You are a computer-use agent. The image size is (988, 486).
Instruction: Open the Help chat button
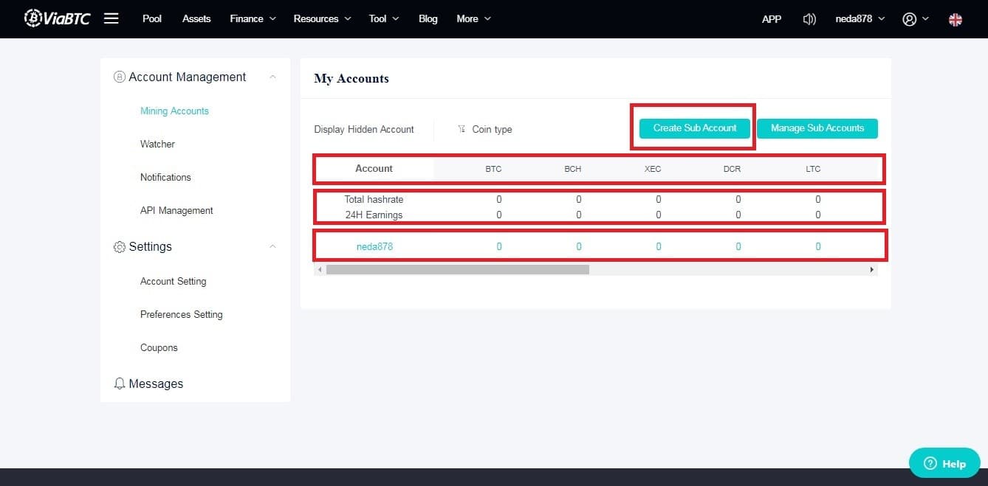coord(944,463)
